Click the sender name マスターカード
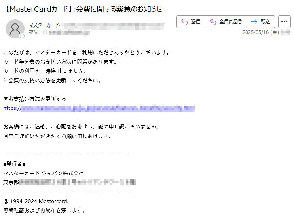This screenshot has height=217, width=294. click(x=44, y=25)
